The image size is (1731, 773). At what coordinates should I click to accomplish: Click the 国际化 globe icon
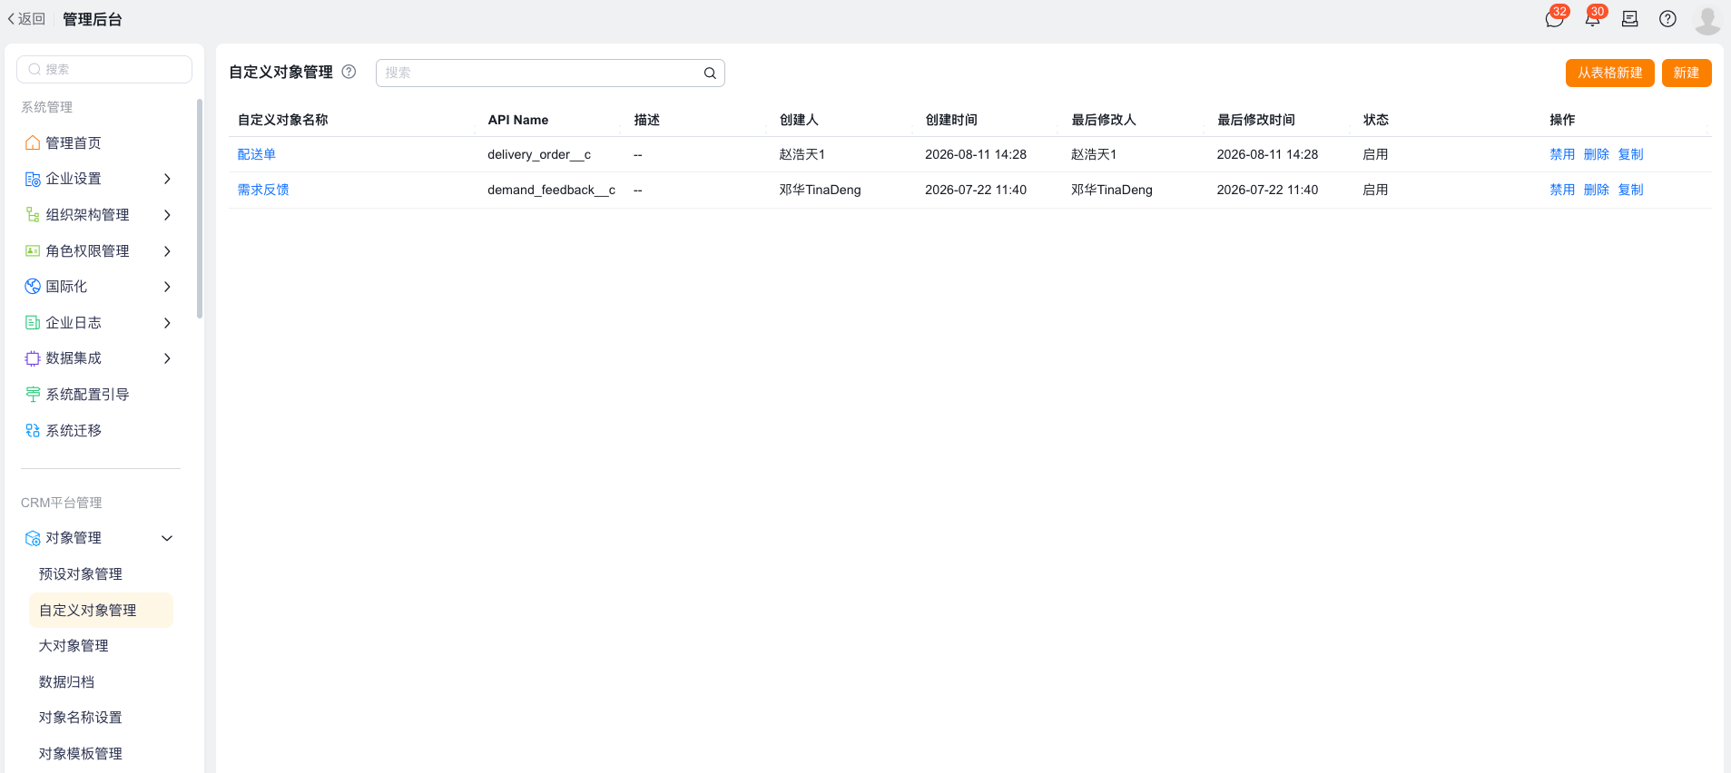click(x=33, y=287)
